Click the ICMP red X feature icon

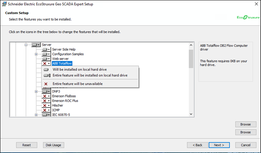pos(46,110)
